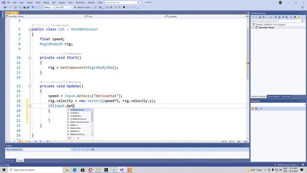Open the Extensions menu

coord(80,2)
